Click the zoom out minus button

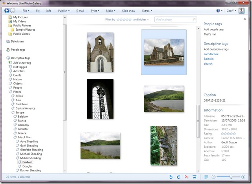click(x=214, y=177)
